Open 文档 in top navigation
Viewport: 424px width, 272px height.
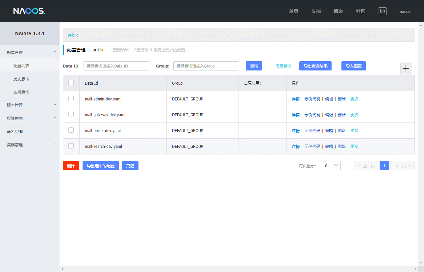pyautogui.click(x=316, y=11)
